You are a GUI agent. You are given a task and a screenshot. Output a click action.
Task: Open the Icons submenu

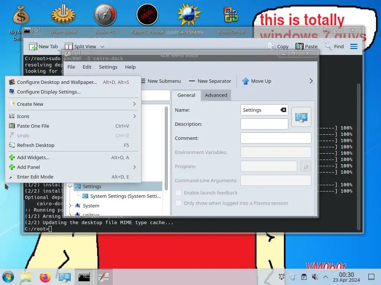[73, 116]
